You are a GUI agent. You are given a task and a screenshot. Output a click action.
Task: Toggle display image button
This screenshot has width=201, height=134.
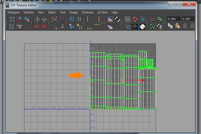[x=110, y=19]
